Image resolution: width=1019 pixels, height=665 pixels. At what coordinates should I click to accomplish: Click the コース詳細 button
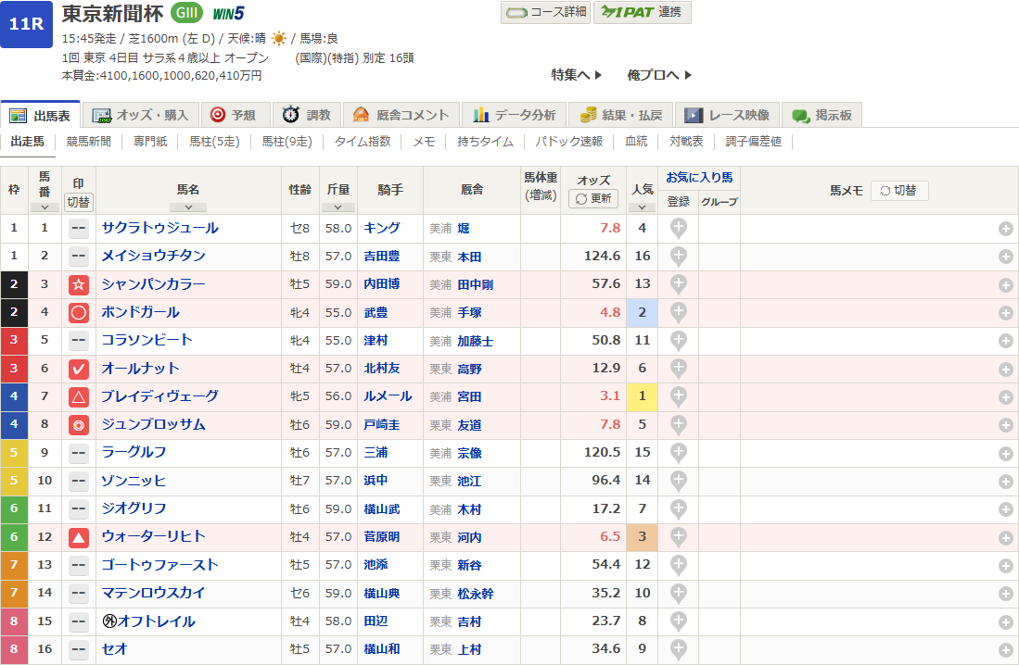[x=545, y=12]
